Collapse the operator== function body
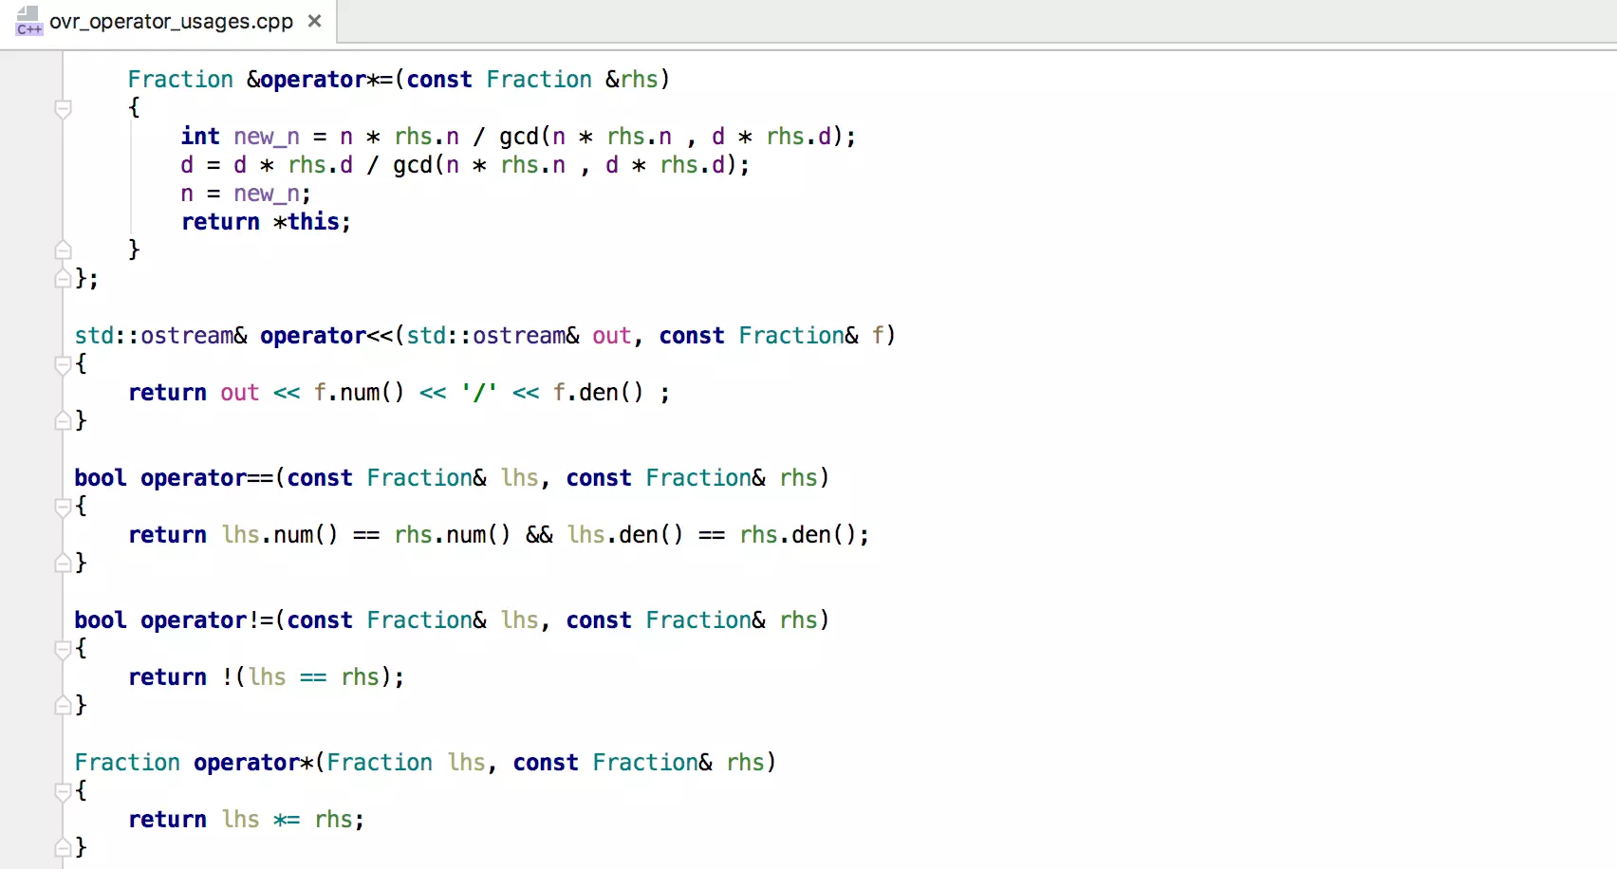Image resolution: width=1617 pixels, height=869 pixels. pyautogui.click(x=64, y=507)
